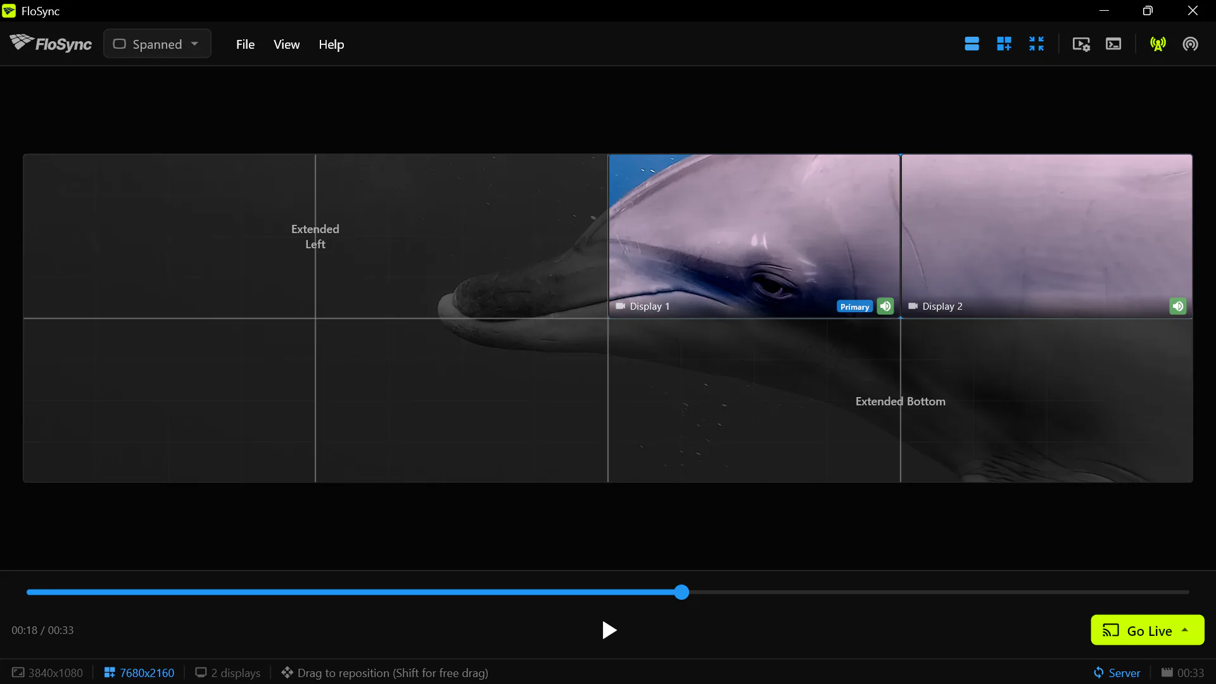Screen dimensions: 1216x684
Task: Click the 3840x1080 resolution status
Action: (47, 673)
